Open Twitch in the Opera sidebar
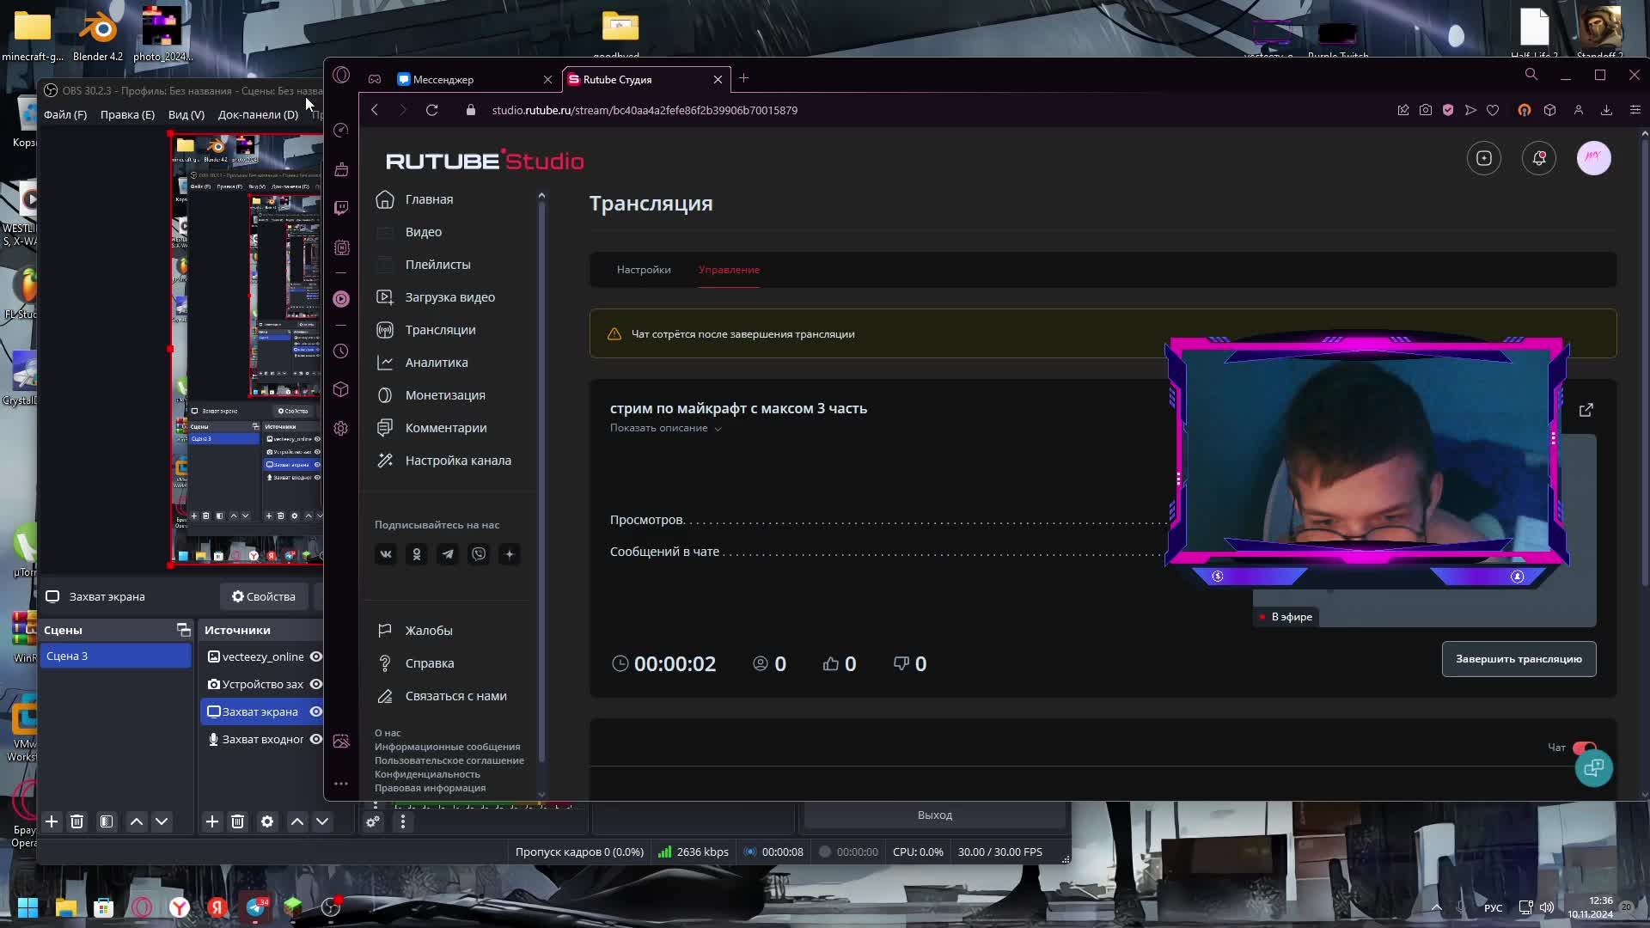1650x928 pixels. (341, 208)
